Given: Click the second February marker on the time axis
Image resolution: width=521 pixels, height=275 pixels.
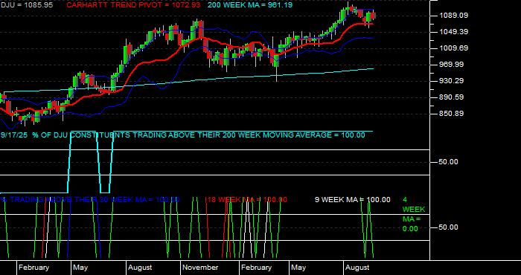Looking at the screenshot, I should pos(256,268).
